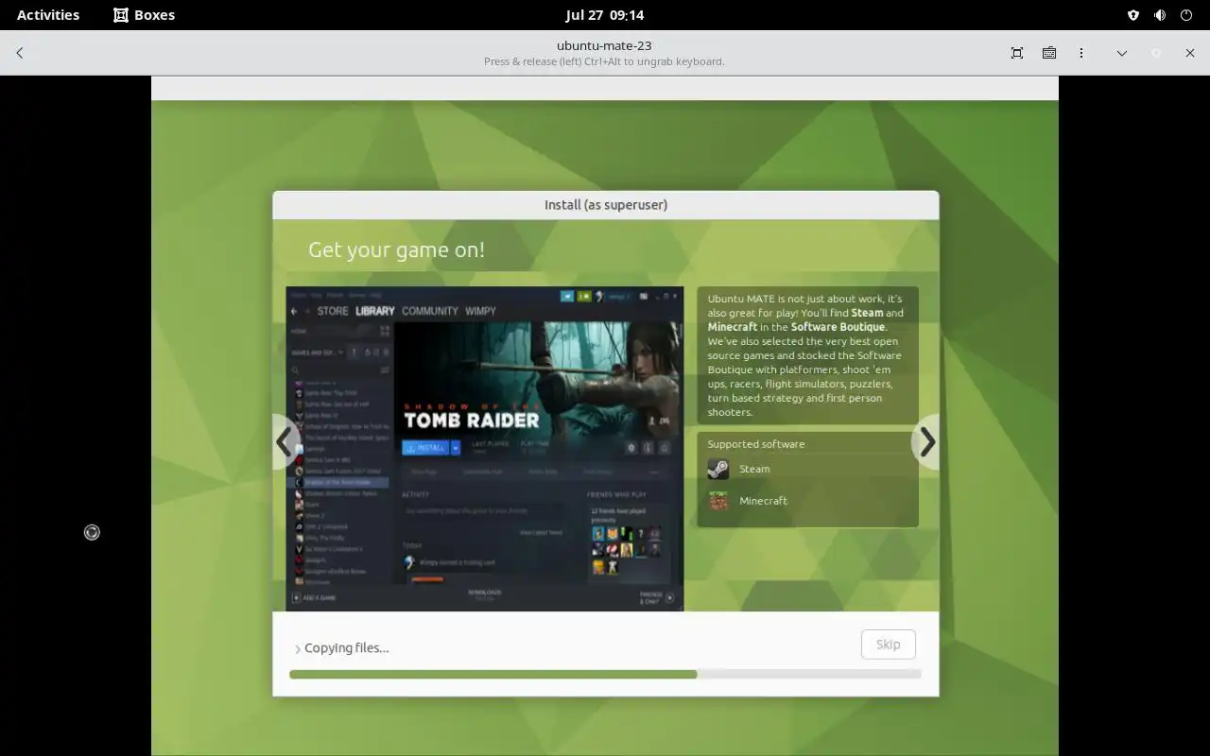Click the VPN shield tray icon

click(x=1133, y=15)
